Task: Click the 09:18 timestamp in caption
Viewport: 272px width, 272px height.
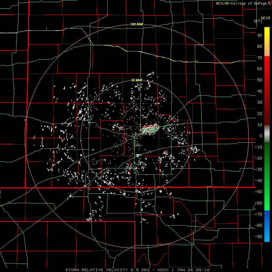Action: [202, 270]
